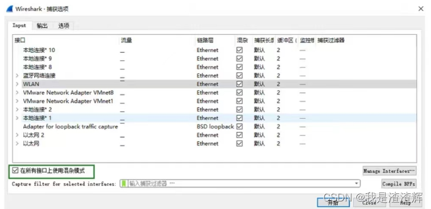The height and width of the screenshot is (209, 431).
Task: Select VMware Network Adapter VMnet8 text
Action: 68,93
